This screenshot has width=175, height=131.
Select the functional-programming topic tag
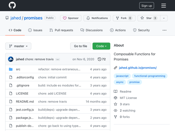[x=150, y=76]
